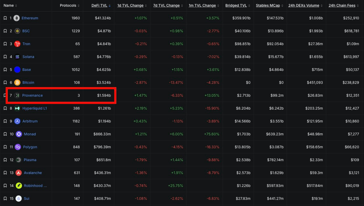Click the red Tron logo
The image size is (364, 206).
17,44
